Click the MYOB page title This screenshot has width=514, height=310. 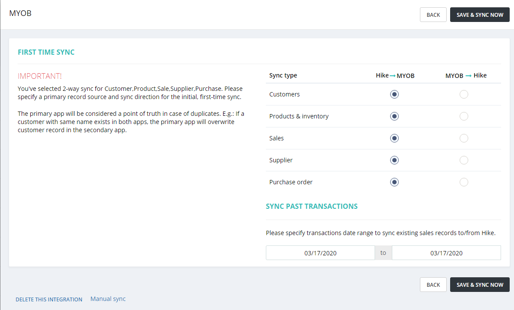(20, 13)
